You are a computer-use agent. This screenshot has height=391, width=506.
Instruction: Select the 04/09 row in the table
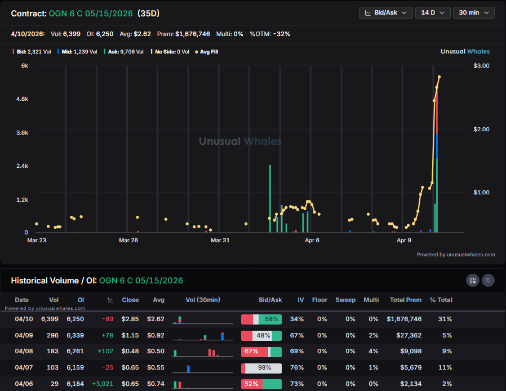click(x=253, y=335)
